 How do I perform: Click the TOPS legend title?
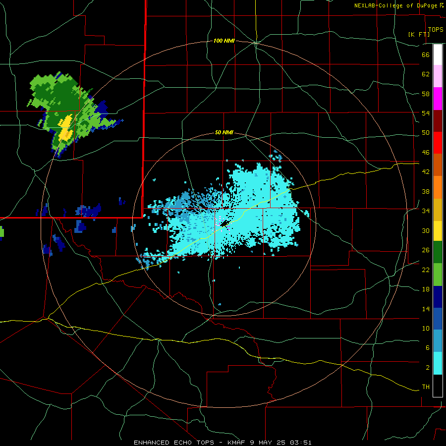[436, 30]
